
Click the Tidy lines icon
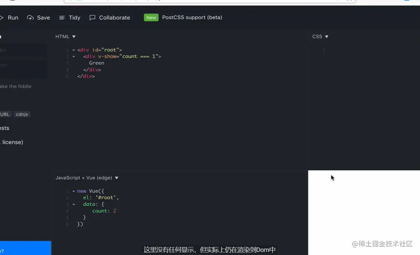62,18
